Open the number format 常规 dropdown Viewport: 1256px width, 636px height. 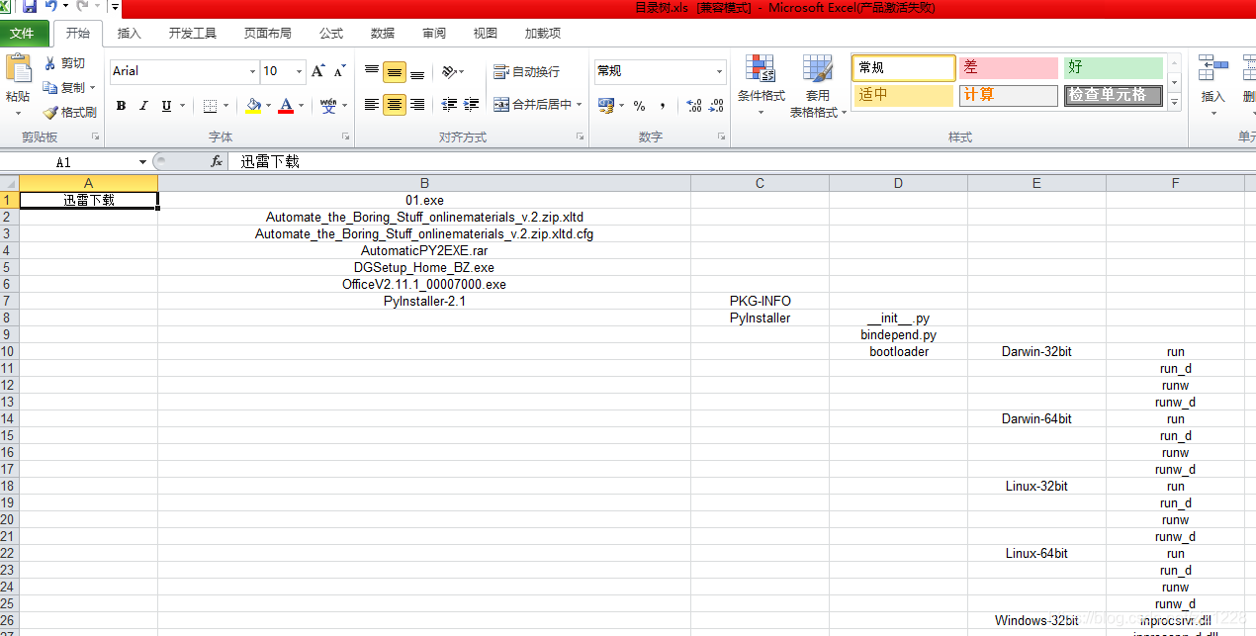719,71
